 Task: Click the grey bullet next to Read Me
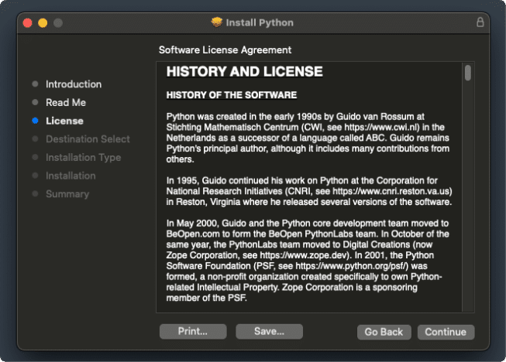click(x=35, y=102)
